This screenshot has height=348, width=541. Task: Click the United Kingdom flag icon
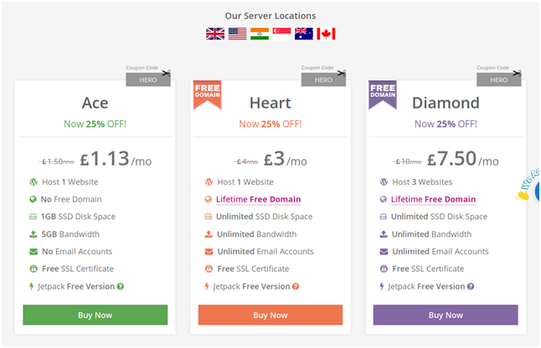pyautogui.click(x=215, y=33)
